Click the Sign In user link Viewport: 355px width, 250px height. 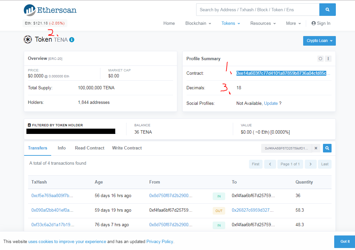321,23
